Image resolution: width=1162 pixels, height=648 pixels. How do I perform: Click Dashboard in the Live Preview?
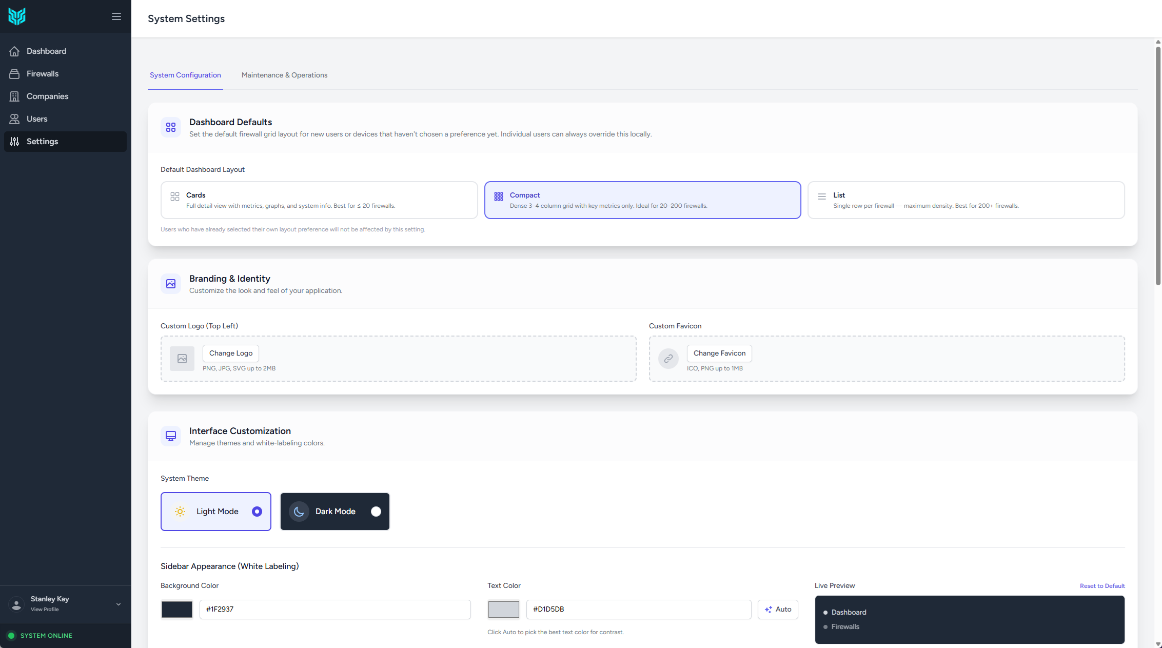pyautogui.click(x=849, y=613)
